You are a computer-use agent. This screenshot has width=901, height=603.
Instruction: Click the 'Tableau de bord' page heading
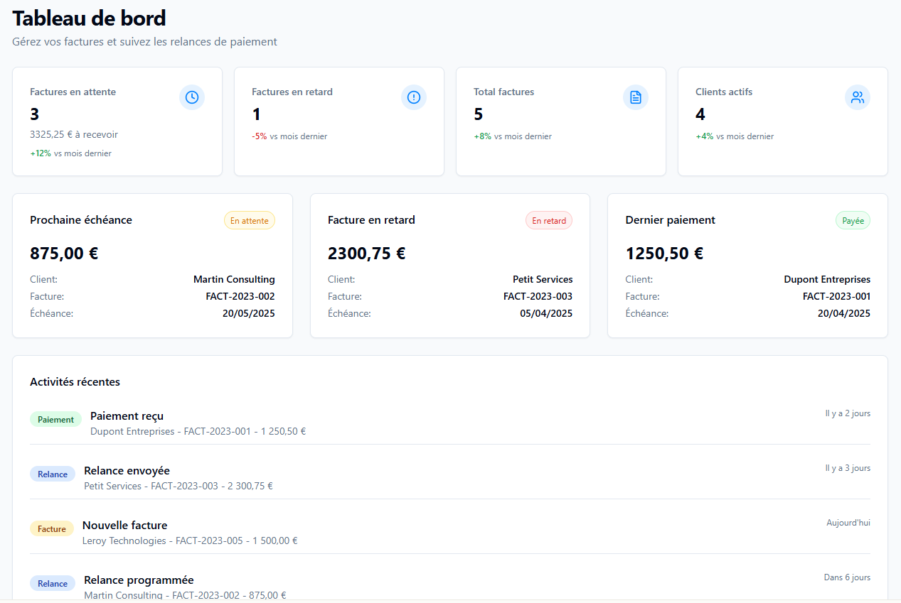coord(90,18)
